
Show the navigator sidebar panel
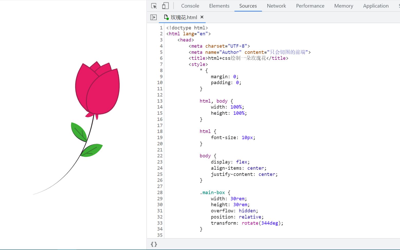coord(153,17)
